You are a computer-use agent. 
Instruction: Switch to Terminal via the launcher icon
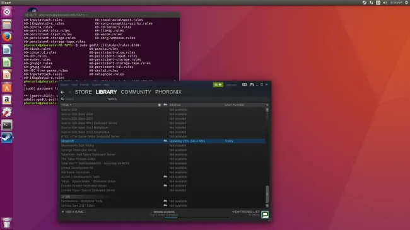pyautogui.click(x=7, y=125)
